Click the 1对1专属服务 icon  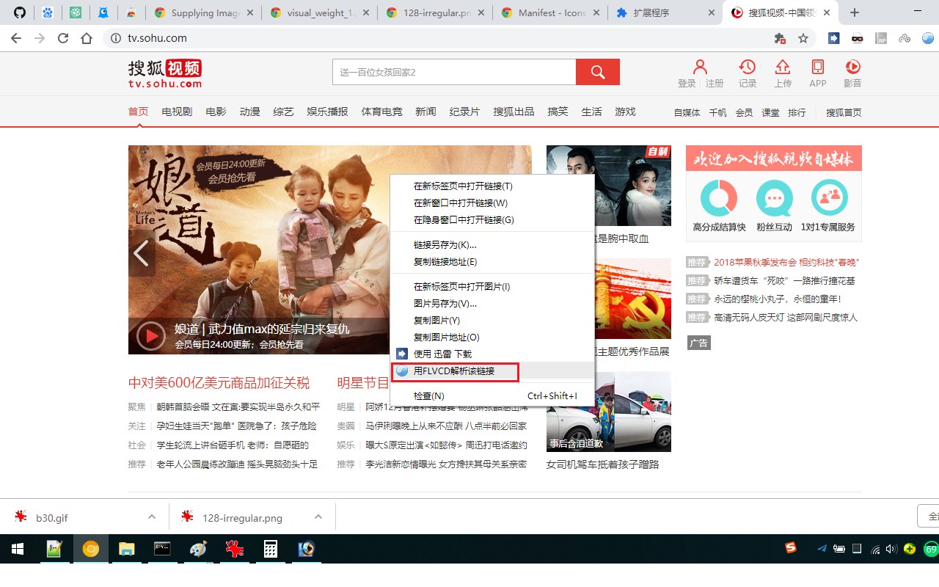coord(829,197)
